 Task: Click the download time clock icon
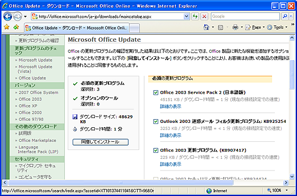point(75,129)
